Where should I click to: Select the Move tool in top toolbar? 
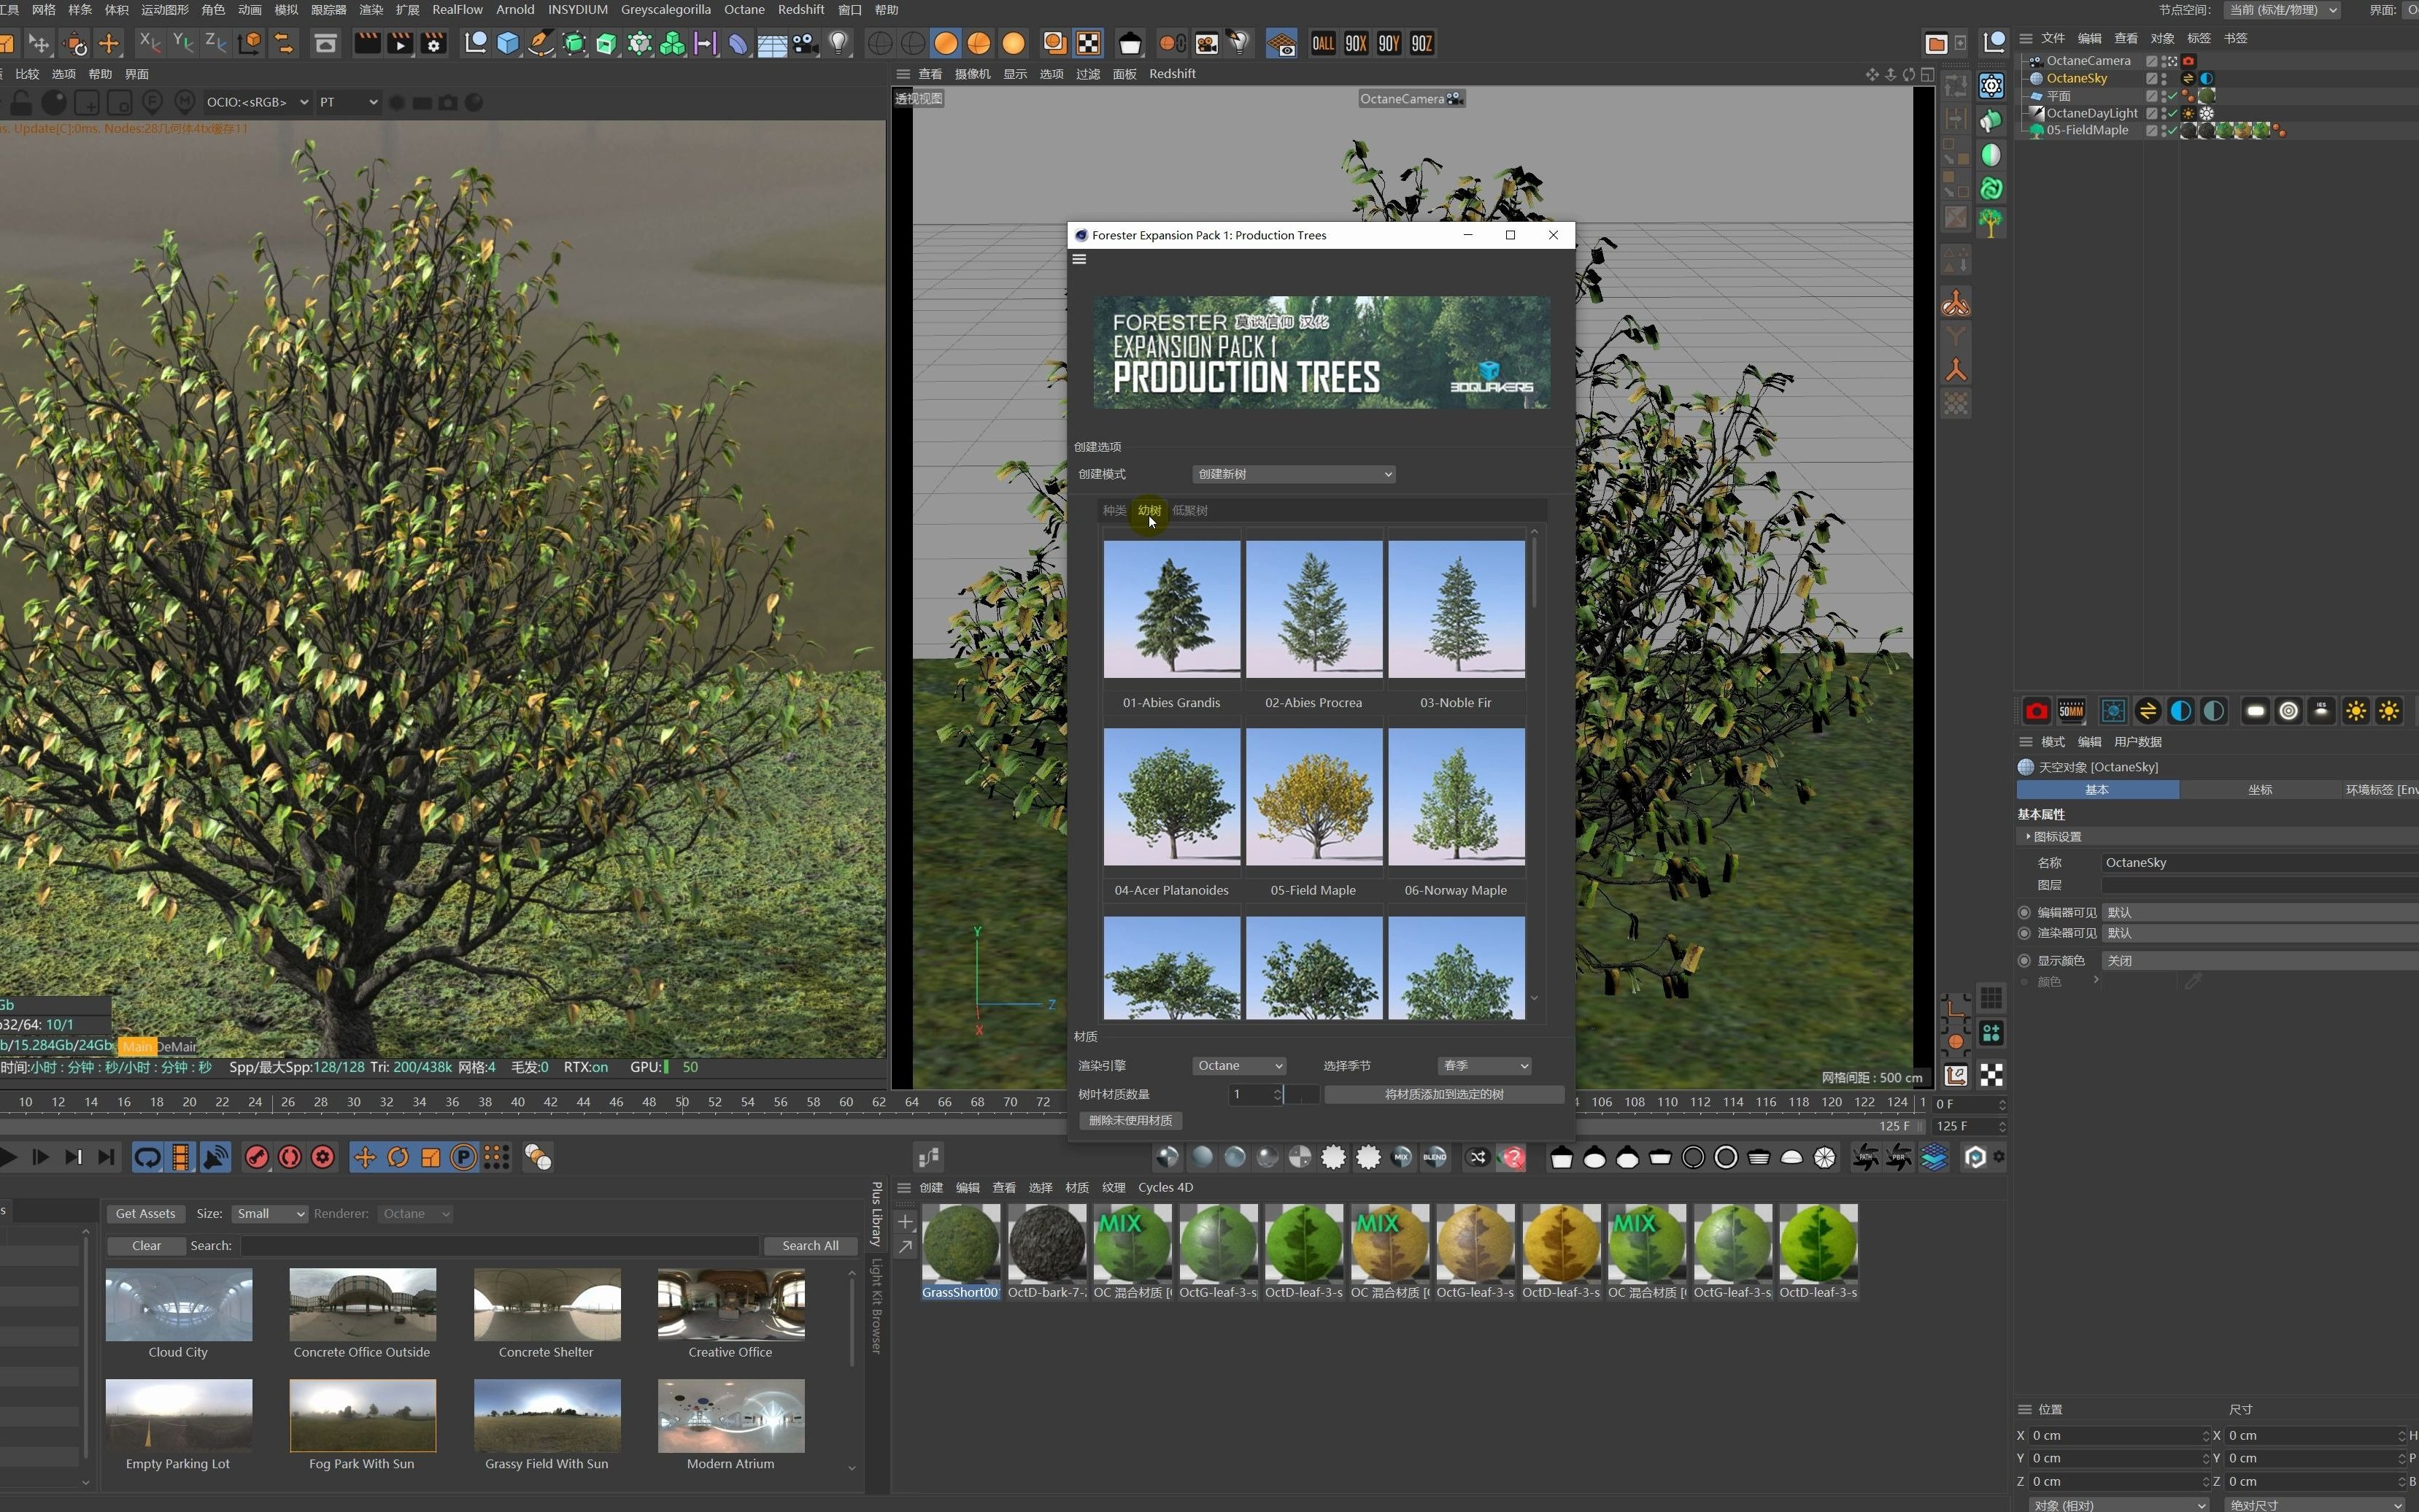point(109,43)
